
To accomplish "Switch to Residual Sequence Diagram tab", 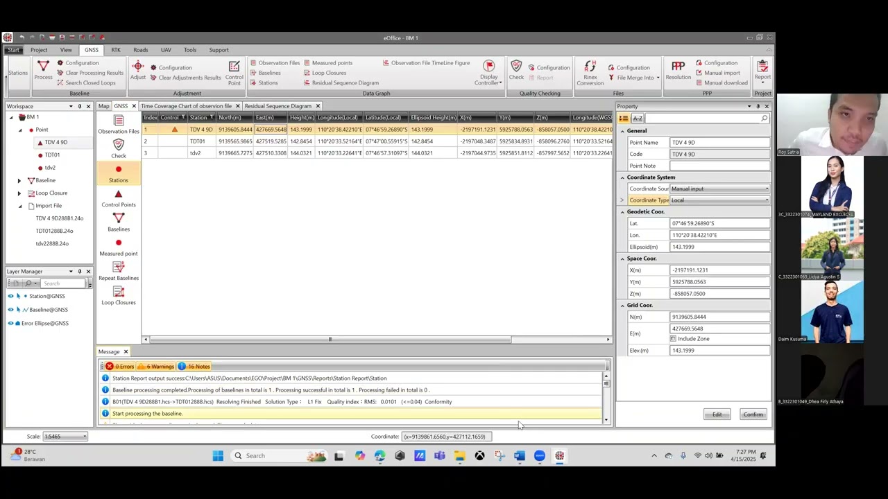I will (277, 106).
